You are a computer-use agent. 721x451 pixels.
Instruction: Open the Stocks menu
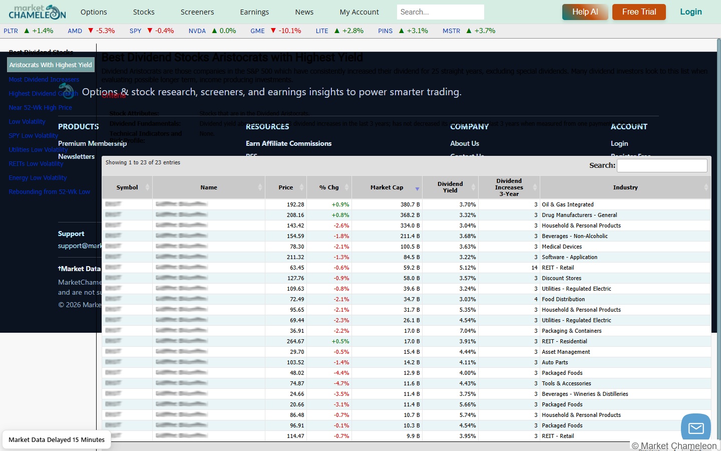[x=144, y=12]
